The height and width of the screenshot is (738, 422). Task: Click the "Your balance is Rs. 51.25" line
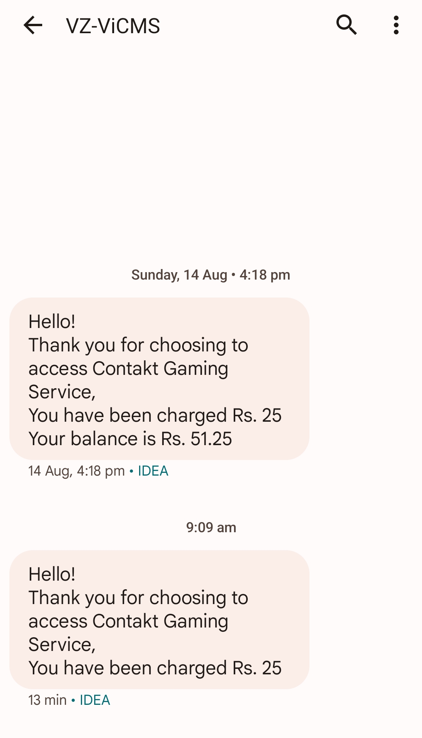130,439
